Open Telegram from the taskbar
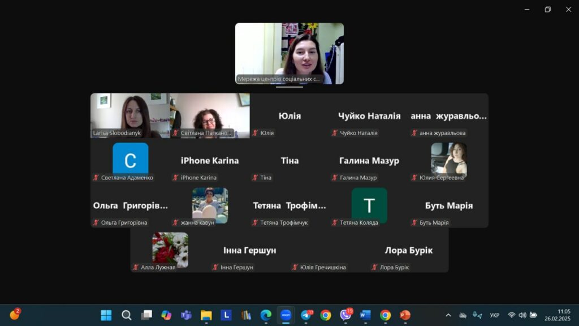This screenshot has height=326, width=579. pyautogui.click(x=306, y=315)
